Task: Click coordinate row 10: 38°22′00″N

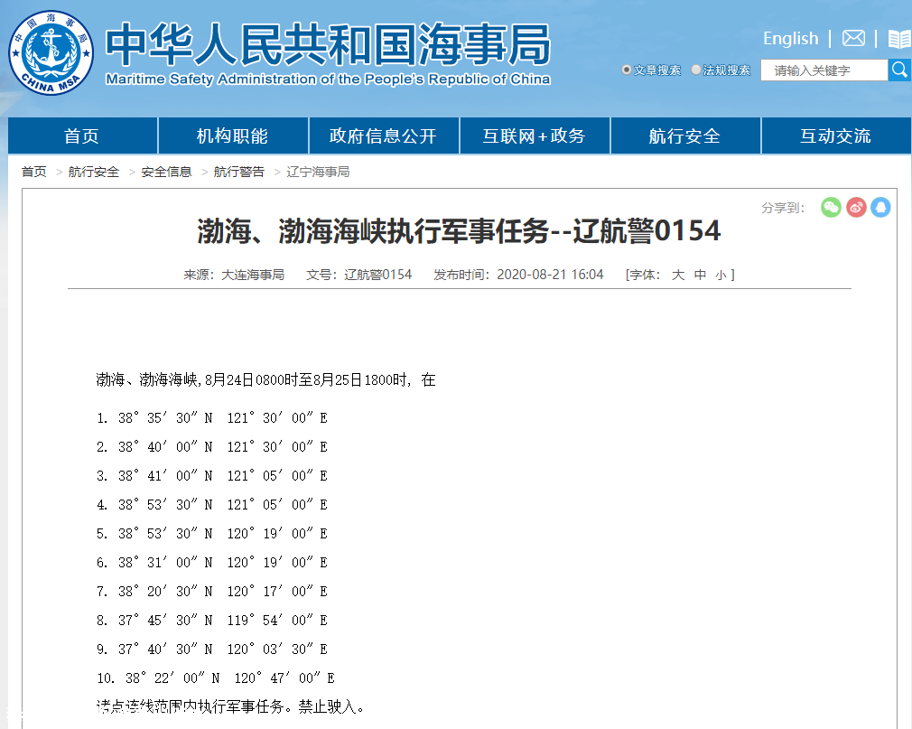Action: [x=216, y=678]
